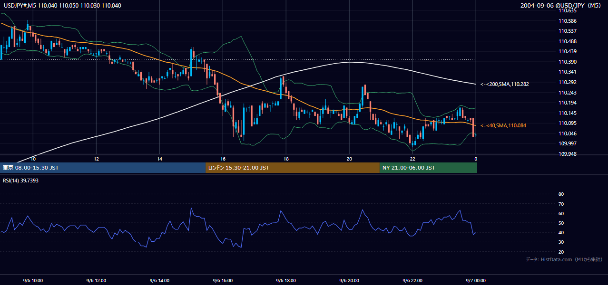608x285 pixels.
Task: Click the 9/6 12:00 time axis label
Action: (96, 281)
